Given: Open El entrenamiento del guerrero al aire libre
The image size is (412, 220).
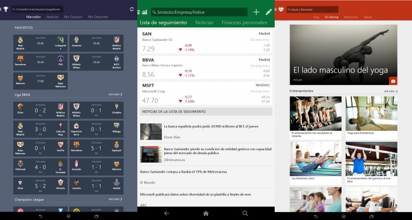Looking at the screenshot, I should pos(371,163).
